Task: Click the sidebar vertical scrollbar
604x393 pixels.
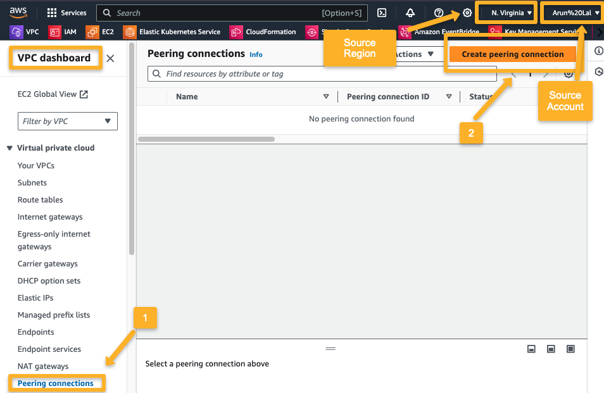Action: (131, 149)
